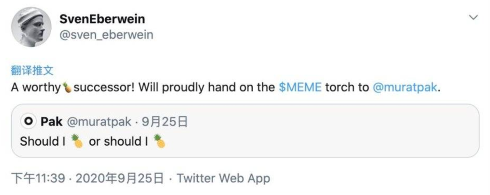The image size is (490, 195).
Task: Open the @muratpak mention in tweet text
Action: pos(405,87)
